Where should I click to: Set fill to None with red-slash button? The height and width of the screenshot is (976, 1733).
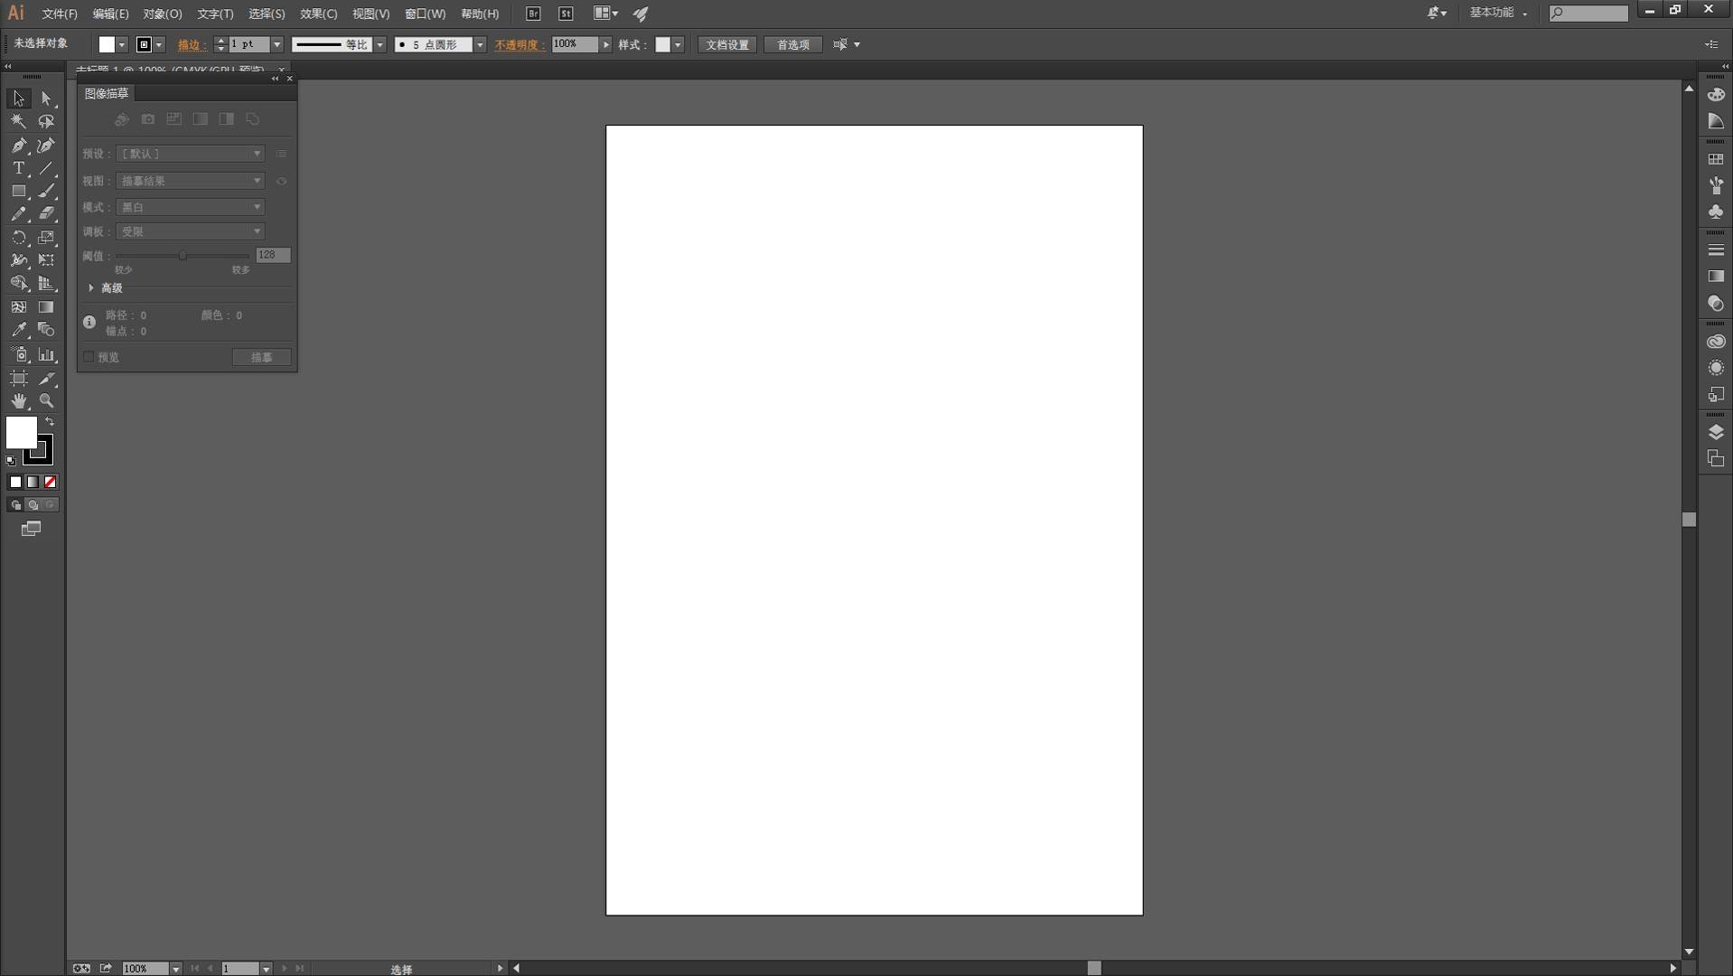(51, 483)
